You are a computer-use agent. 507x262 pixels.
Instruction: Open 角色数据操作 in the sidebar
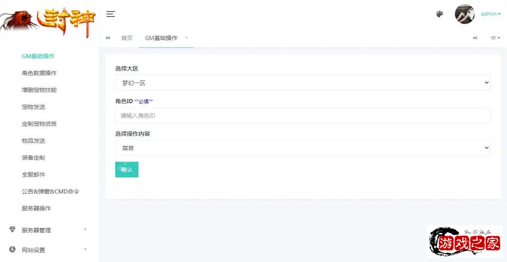[39, 73]
